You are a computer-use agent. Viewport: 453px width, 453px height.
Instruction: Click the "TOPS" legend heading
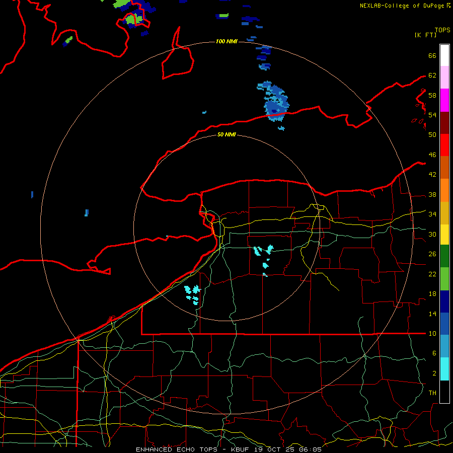442,30
